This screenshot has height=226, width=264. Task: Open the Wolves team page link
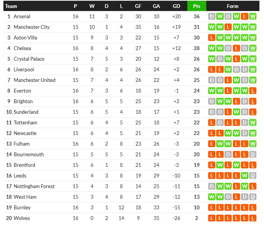coord(22,218)
